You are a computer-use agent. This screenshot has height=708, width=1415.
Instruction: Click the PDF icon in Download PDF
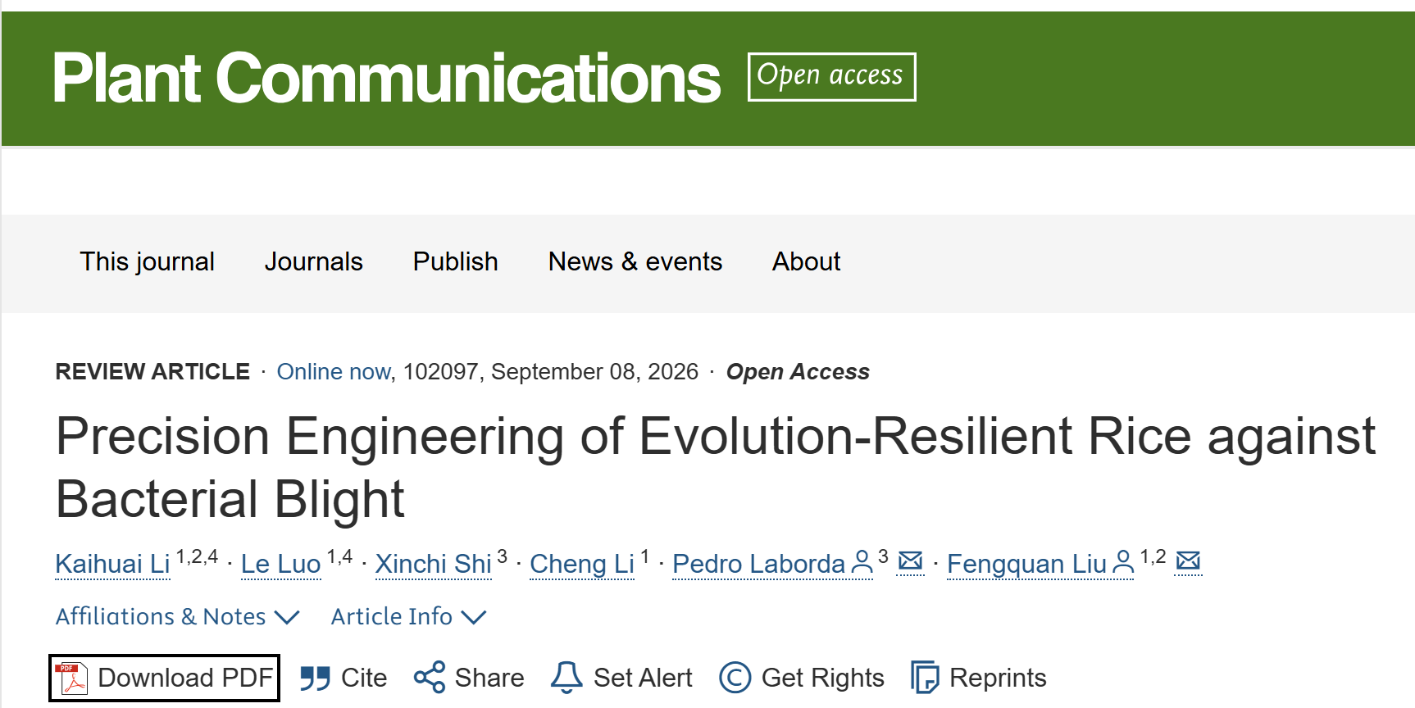coord(71,678)
